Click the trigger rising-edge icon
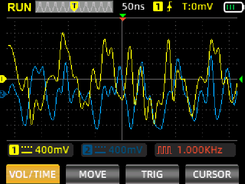 click(x=169, y=7)
